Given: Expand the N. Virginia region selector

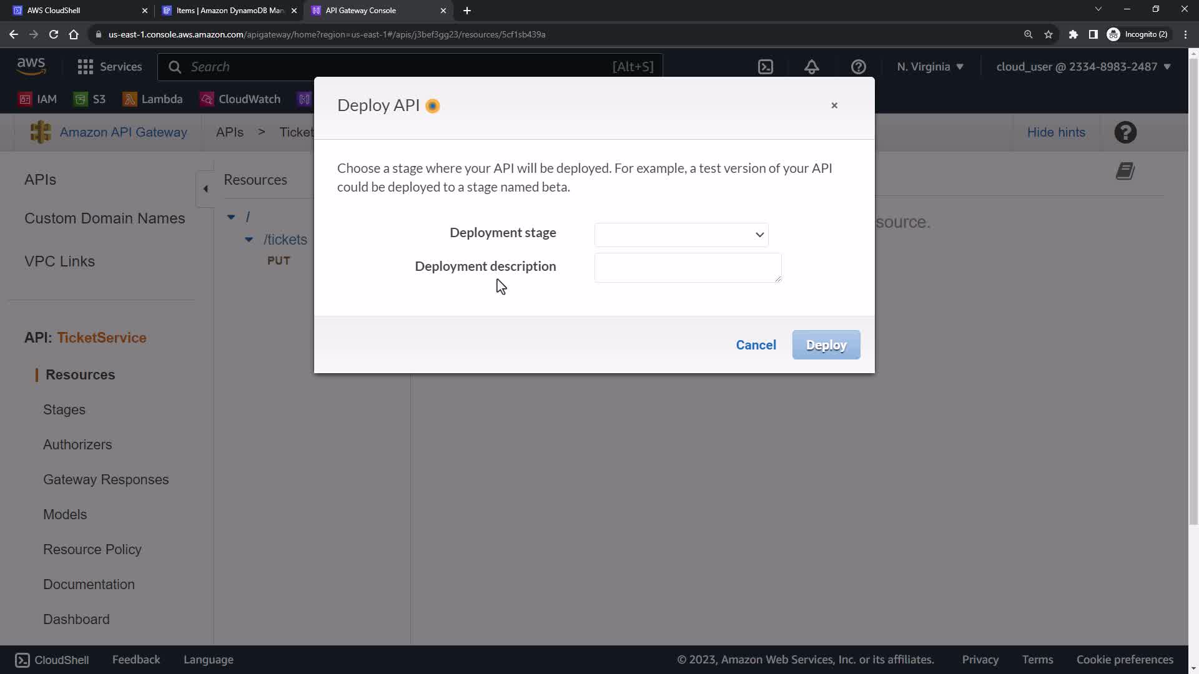Looking at the screenshot, I should [x=930, y=67].
